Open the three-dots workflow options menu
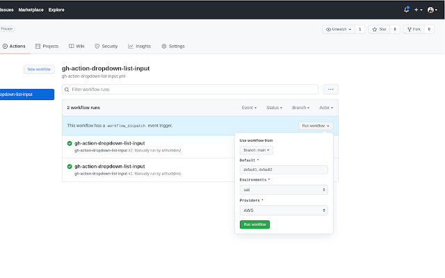This screenshot has height=278, width=445. pyautogui.click(x=331, y=90)
